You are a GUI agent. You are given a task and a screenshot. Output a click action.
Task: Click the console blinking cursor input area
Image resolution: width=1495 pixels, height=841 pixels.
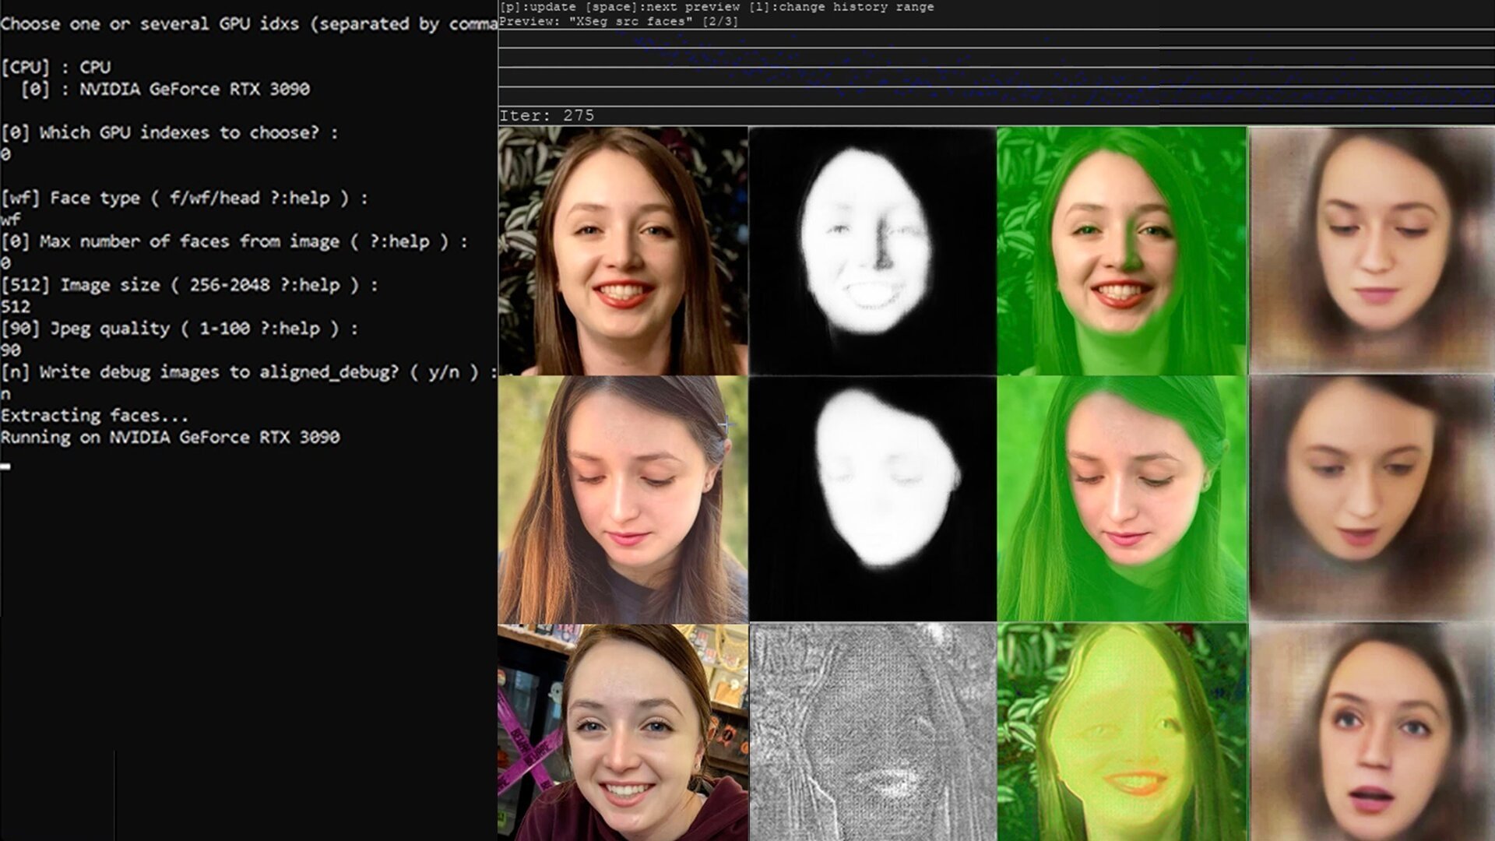(x=6, y=463)
